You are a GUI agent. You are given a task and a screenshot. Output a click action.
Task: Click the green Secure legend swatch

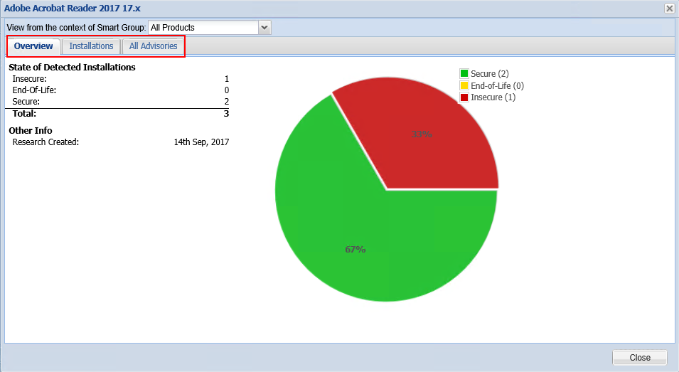464,74
